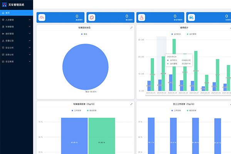Image resolution: width=231 pixels, height=154 pixels.
Task: Toggle the 离线 legend in pie chart
Action: [x=84, y=34]
